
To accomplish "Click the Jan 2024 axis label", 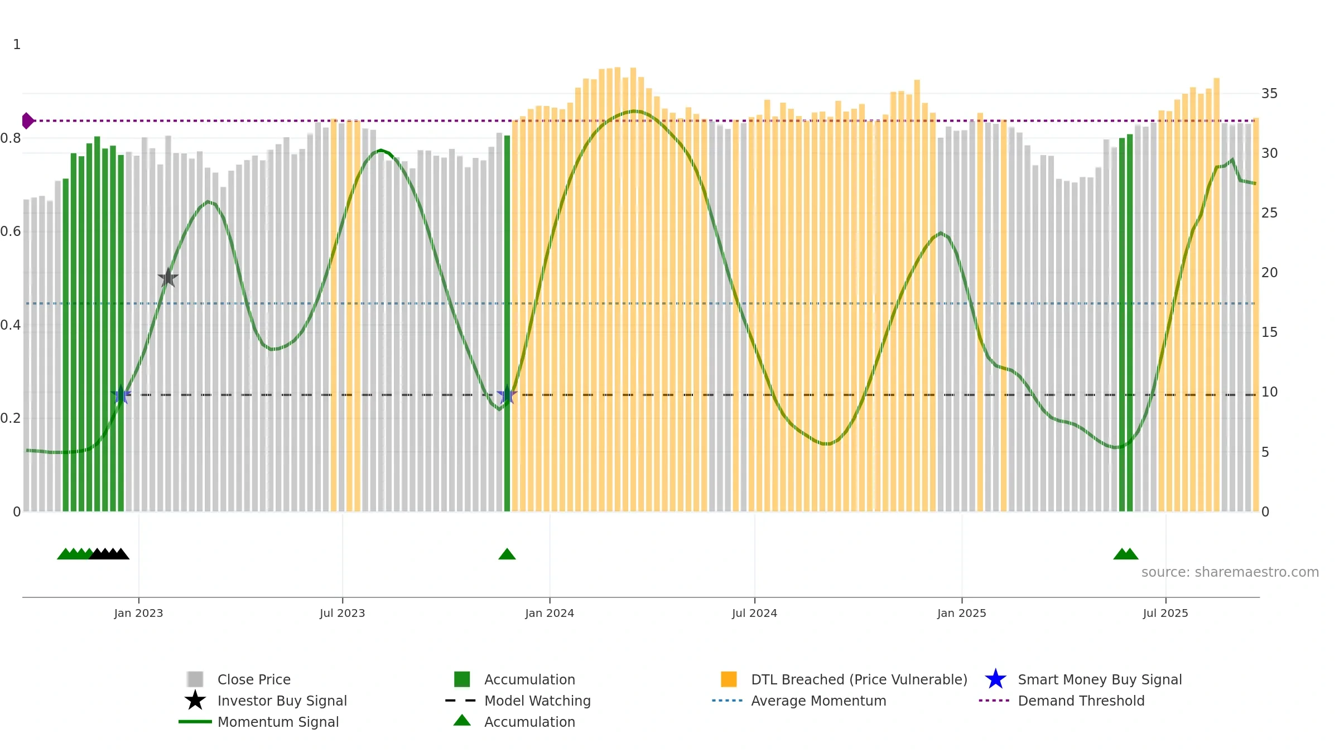I will (x=550, y=614).
